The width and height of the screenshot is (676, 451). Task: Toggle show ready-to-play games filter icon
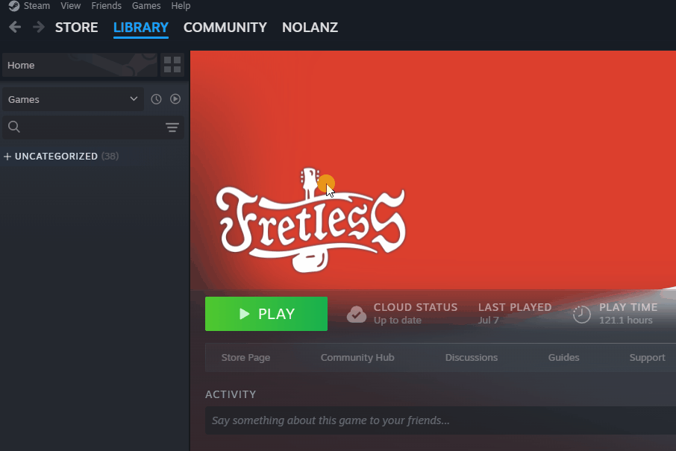(x=175, y=99)
